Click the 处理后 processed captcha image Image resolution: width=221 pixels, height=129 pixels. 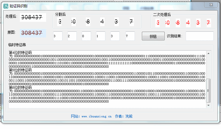pyautogui.click(x=33, y=17)
